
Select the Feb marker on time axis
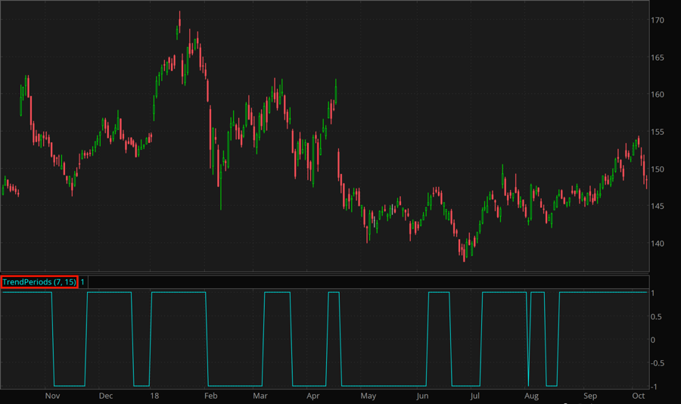[211, 396]
